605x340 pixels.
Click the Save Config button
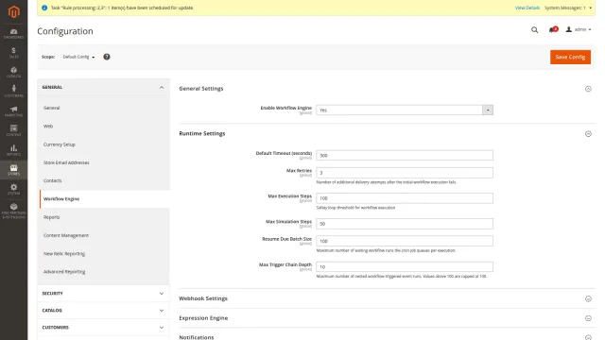(x=570, y=57)
